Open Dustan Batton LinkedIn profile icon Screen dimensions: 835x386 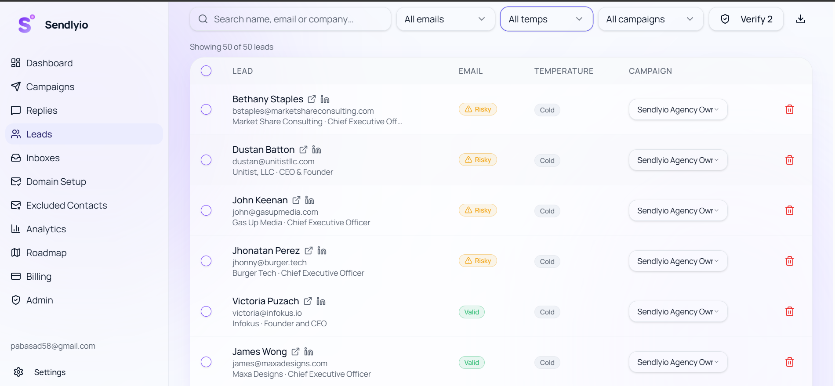tap(316, 150)
